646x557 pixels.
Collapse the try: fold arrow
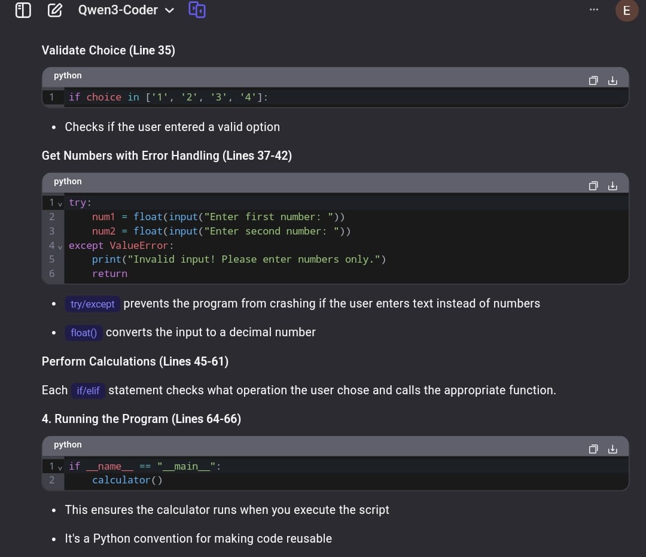point(60,203)
